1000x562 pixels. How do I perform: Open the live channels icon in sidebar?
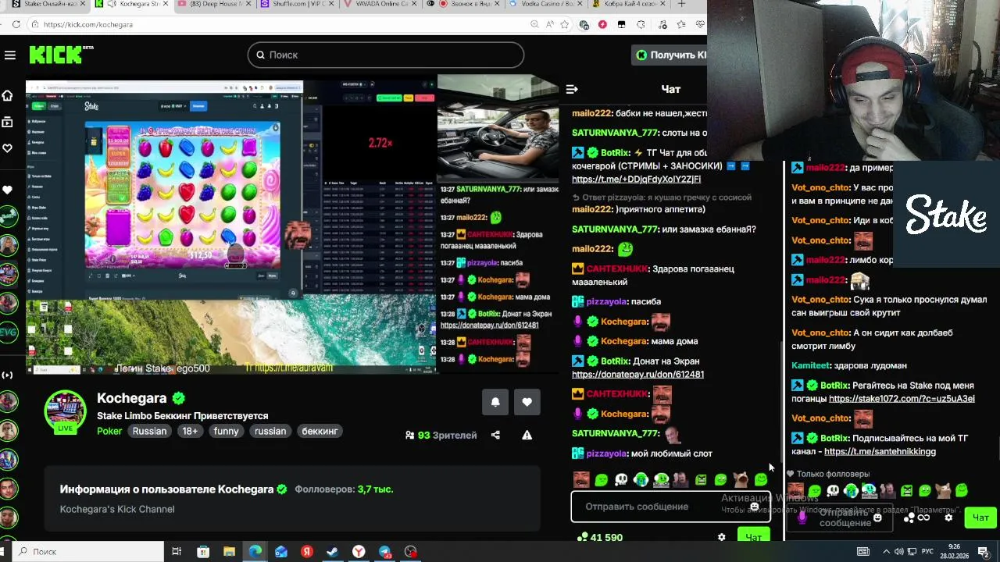coord(7,375)
